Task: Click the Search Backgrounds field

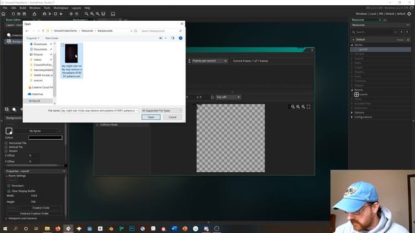Action: point(161,31)
